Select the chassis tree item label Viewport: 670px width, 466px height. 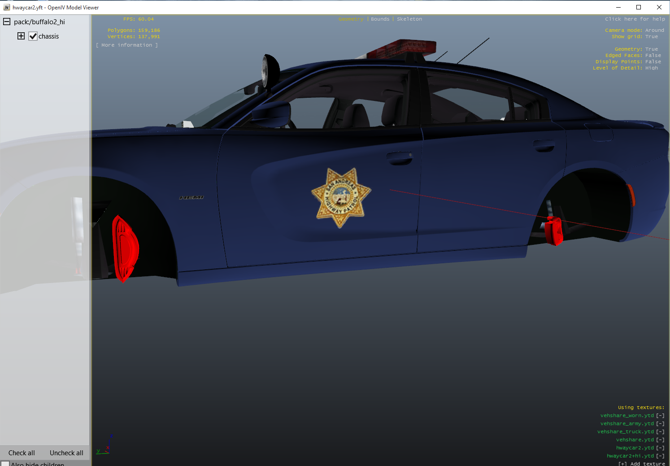click(48, 36)
